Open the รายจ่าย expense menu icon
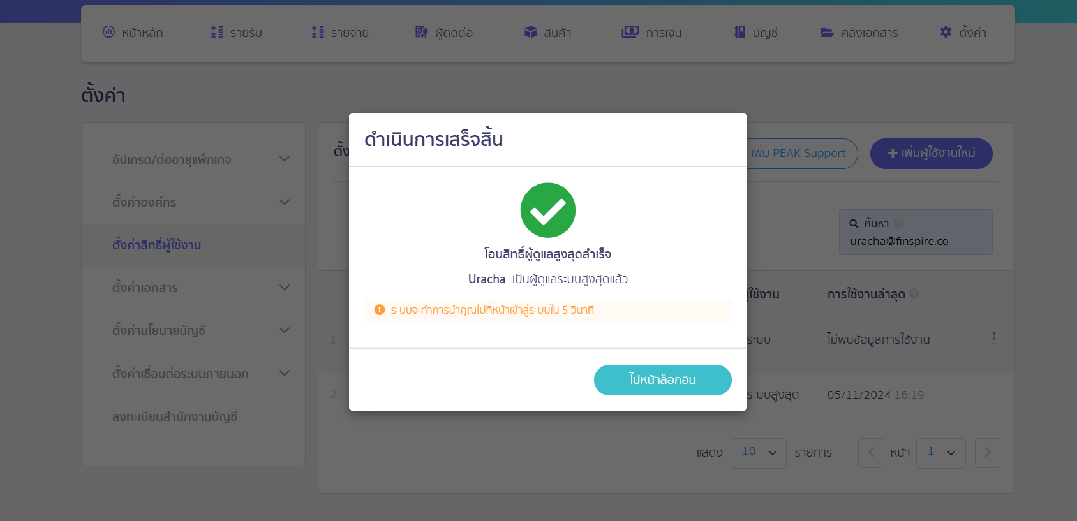Screen dimensions: 1077x521 coord(318,32)
